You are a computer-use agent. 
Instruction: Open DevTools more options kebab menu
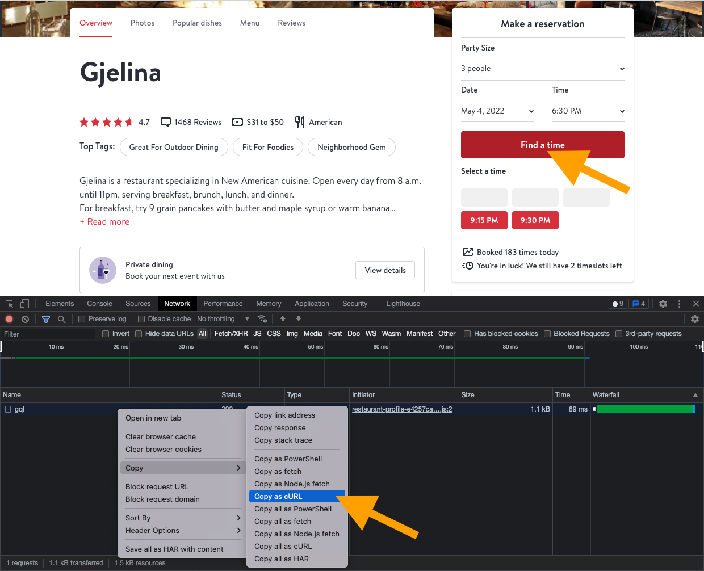click(x=679, y=304)
